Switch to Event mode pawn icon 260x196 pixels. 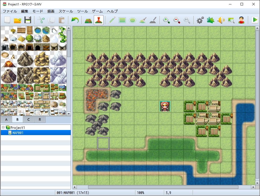click(99, 20)
